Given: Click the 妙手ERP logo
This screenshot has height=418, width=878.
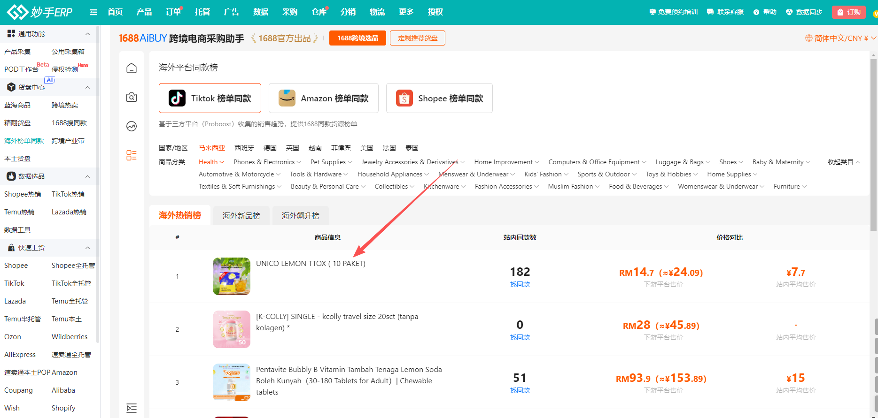Looking at the screenshot, I should pyautogui.click(x=39, y=12).
